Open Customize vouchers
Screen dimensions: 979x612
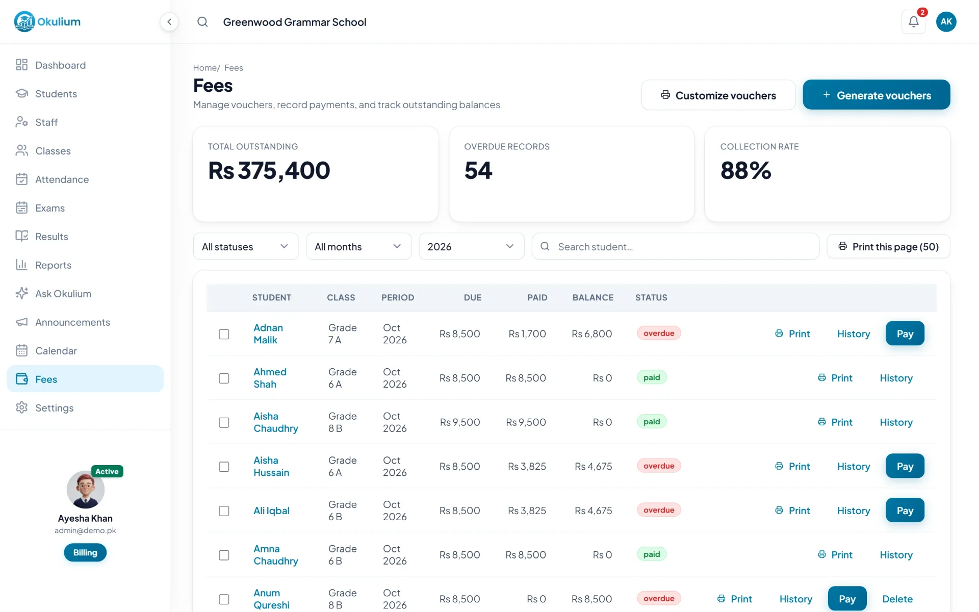pyautogui.click(x=718, y=95)
